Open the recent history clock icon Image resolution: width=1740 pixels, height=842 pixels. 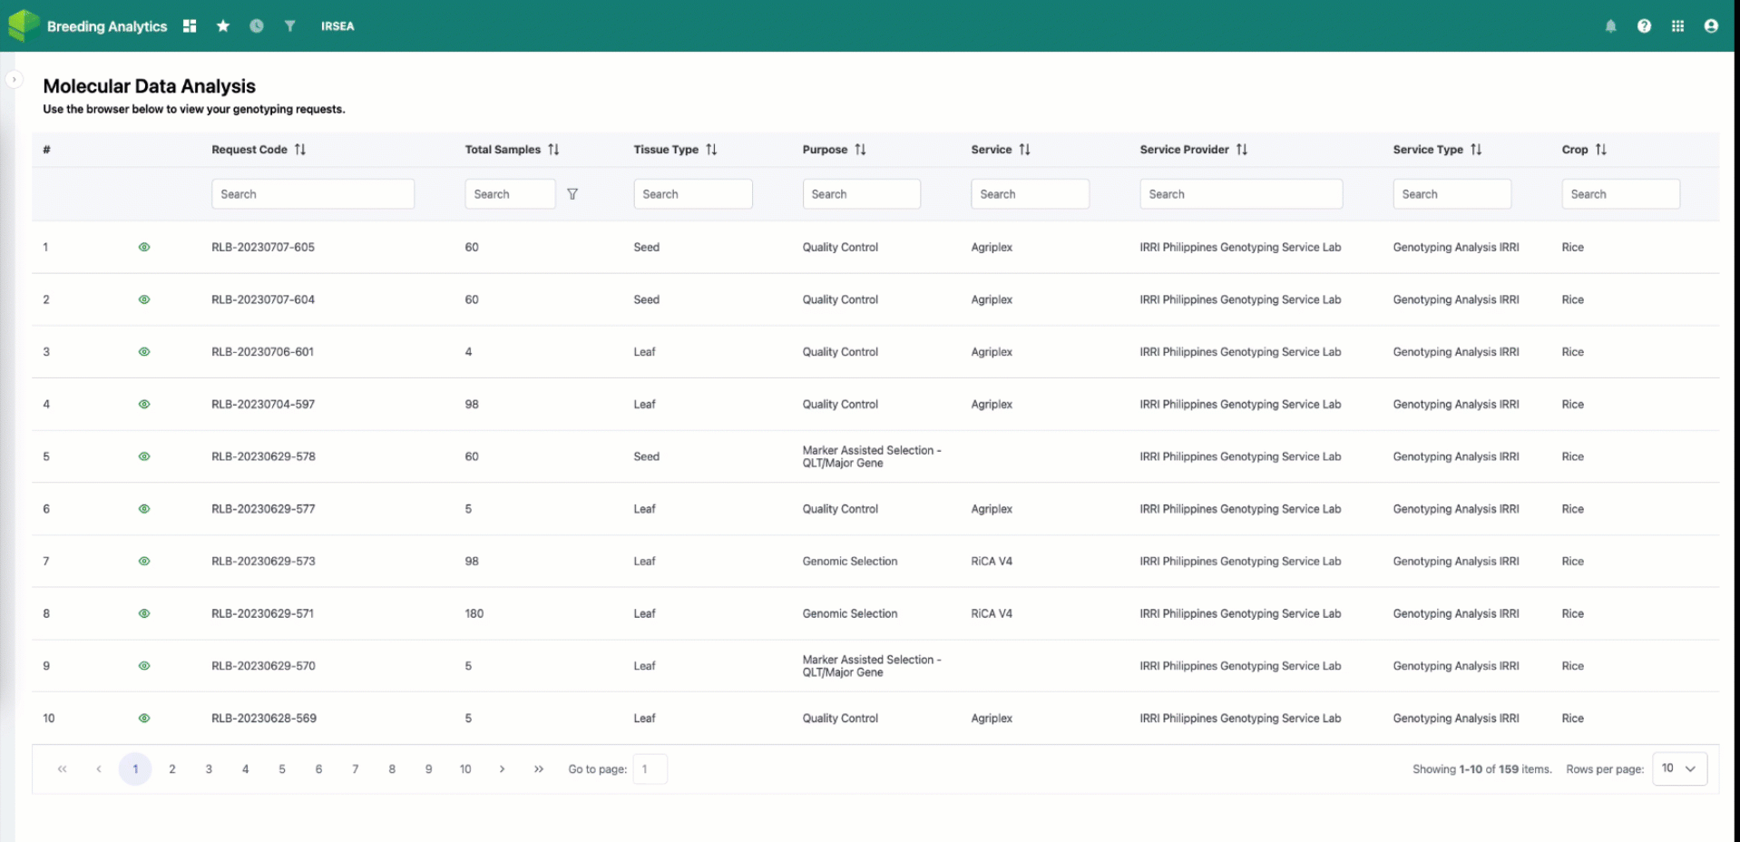pyautogui.click(x=257, y=26)
